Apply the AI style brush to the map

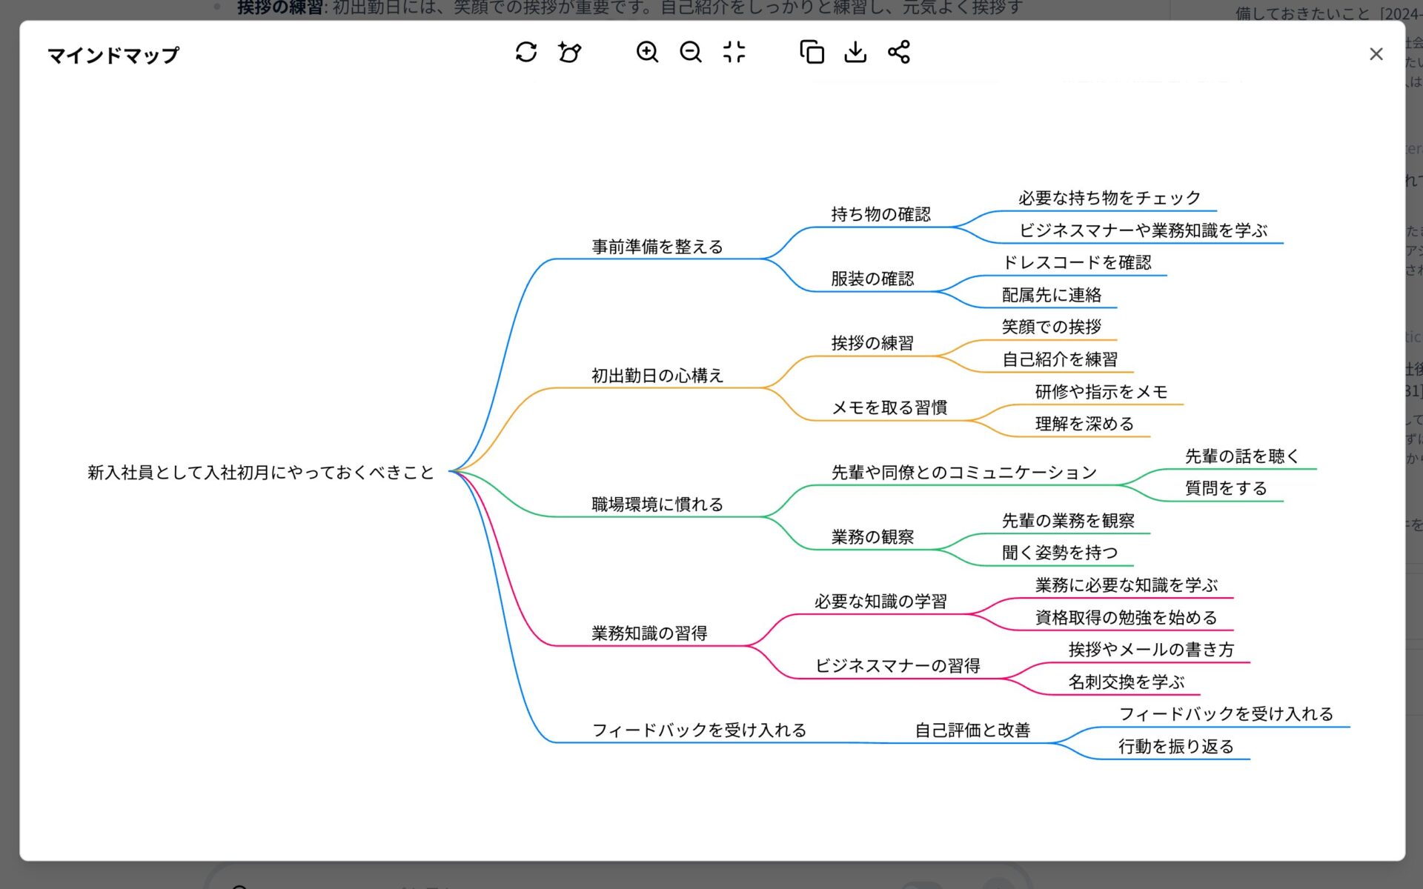coord(569,53)
